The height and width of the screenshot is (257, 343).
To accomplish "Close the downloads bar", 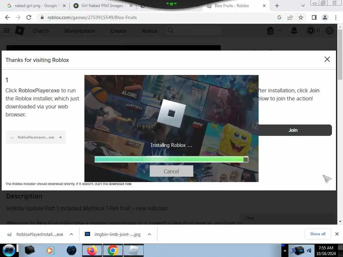I will pos(337,234).
